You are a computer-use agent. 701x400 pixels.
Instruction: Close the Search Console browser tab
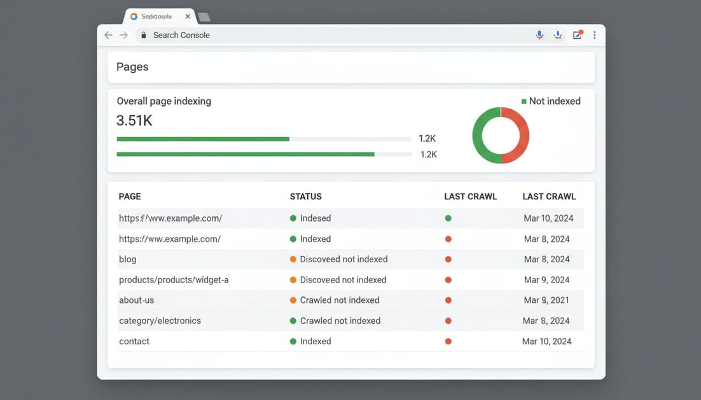pos(187,17)
